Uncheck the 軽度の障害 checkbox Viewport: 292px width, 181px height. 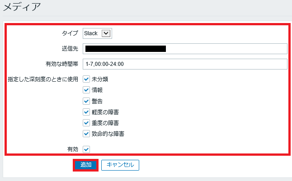click(86, 112)
